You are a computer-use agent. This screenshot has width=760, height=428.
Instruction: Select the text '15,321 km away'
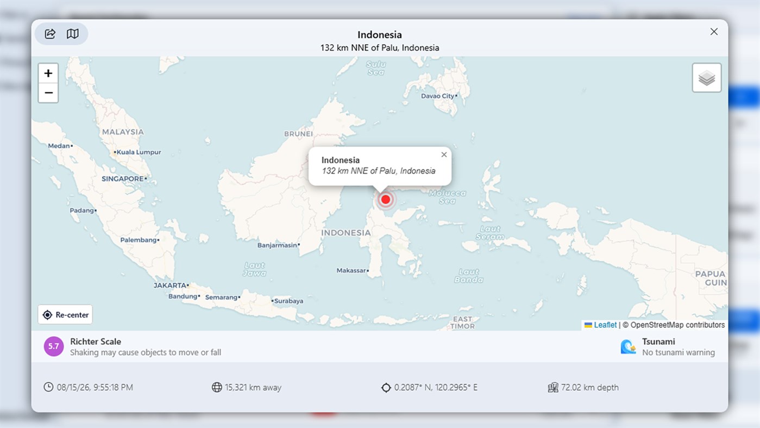pos(253,388)
